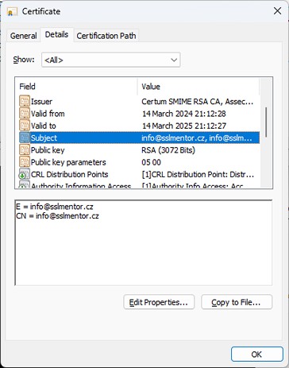Select the Subject row label
This screenshot has width=289, height=368.
point(44,138)
